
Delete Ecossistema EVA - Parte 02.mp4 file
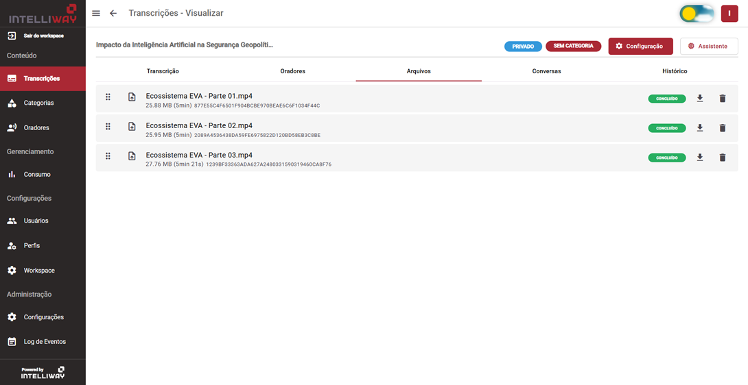tap(722, 128)
